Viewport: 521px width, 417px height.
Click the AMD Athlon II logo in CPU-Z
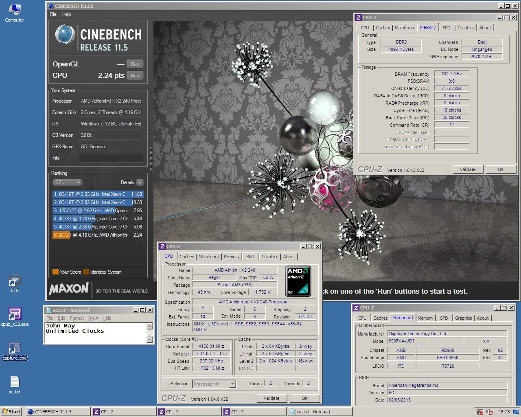pos(298,281)
